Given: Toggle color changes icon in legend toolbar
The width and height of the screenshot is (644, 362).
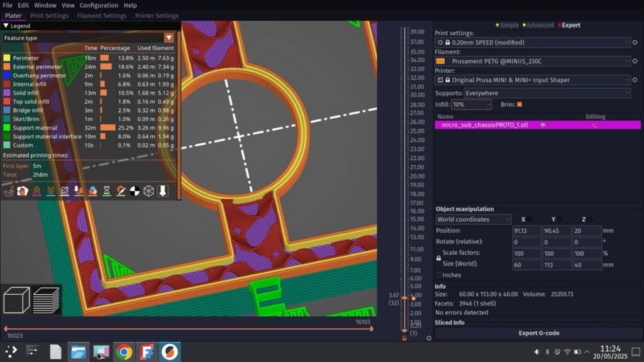Looking at the screenshot, I should click(x=92, y=190).
